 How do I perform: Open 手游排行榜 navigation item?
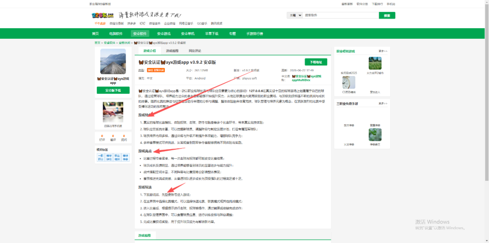point(255,34)
